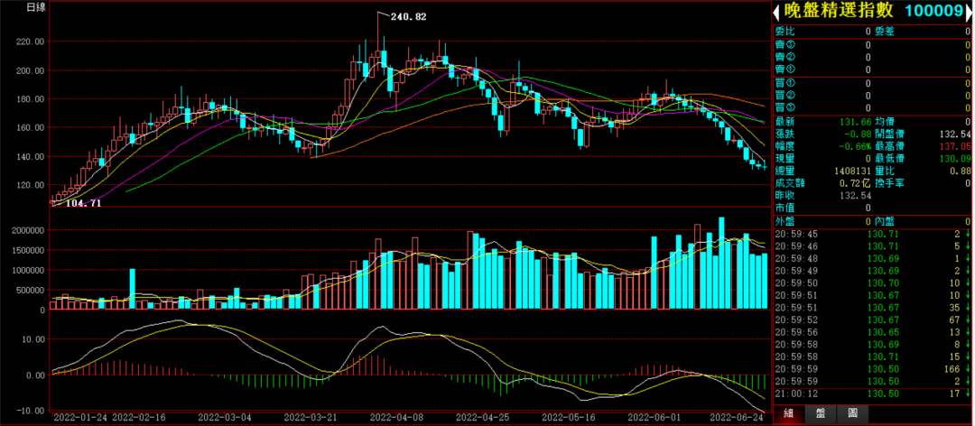
Task: Select the 20:59:45 trade row
Action: 872,234
